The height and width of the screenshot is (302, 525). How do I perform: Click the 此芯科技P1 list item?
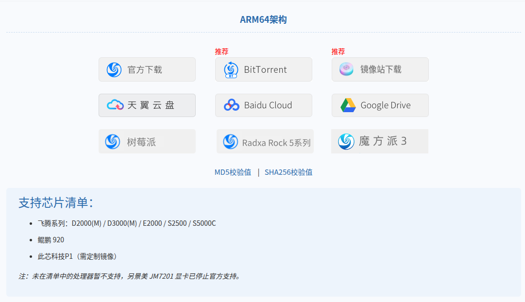coord(77,256)
